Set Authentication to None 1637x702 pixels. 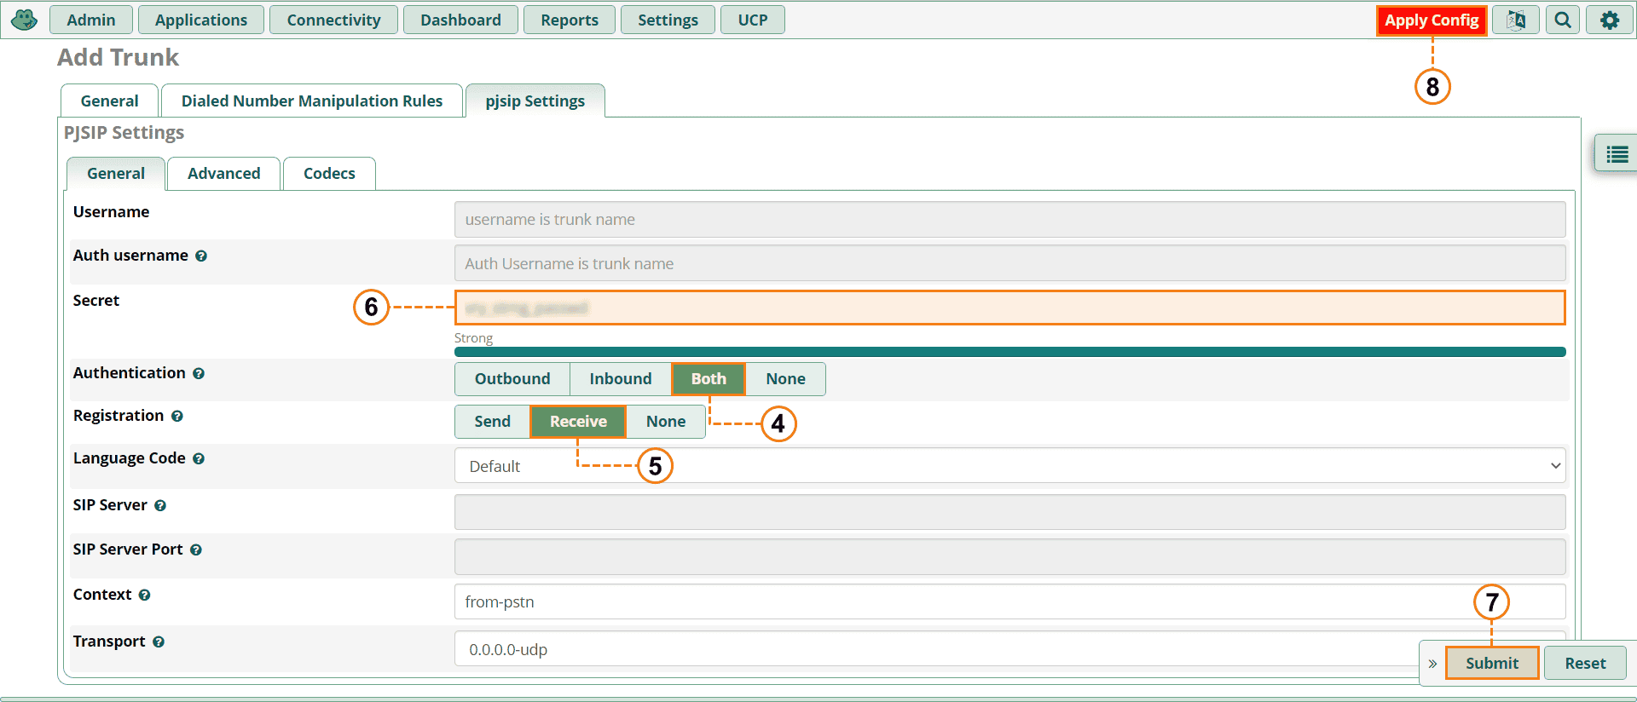tap(785, 379)
